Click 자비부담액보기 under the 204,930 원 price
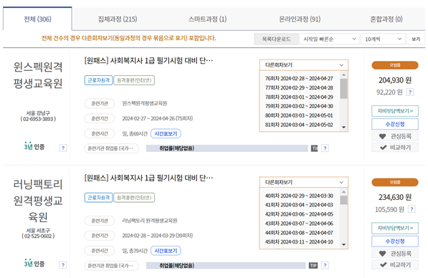428x278 pixels. pyautogui.click(x=395, y=111)
